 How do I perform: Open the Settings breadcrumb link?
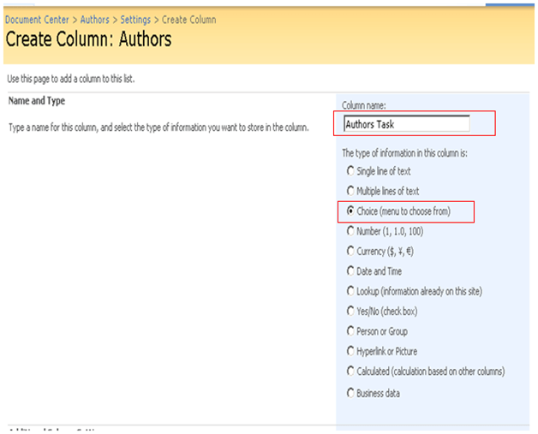[x=135, y=20]
